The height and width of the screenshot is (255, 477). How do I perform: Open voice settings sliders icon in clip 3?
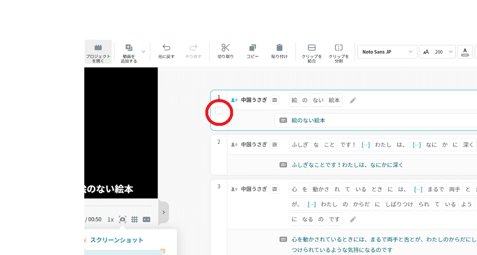tap(275, 189)
